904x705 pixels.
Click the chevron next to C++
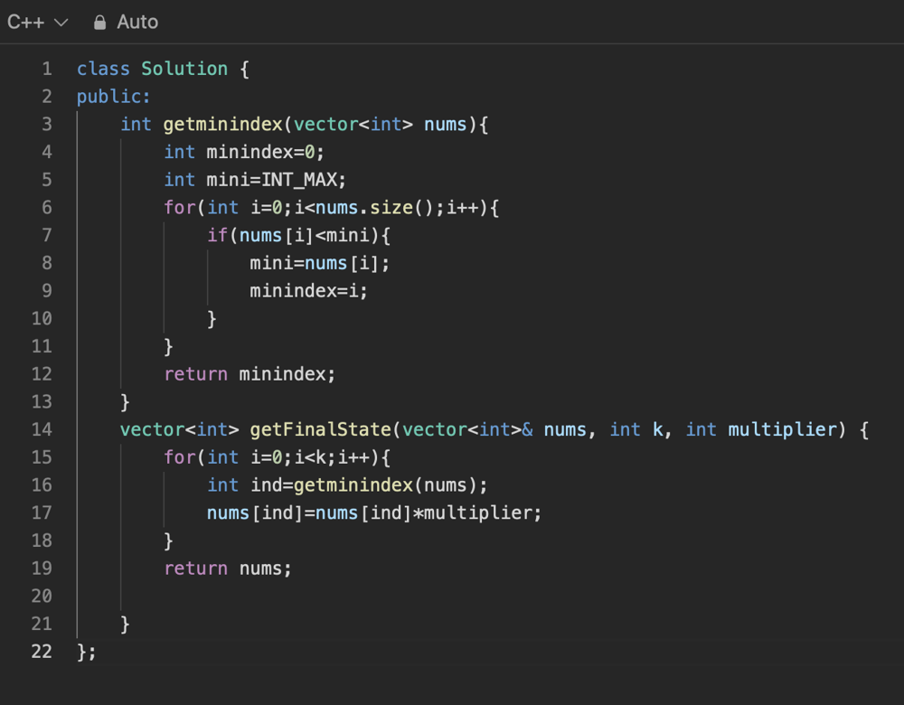point(61,23)
